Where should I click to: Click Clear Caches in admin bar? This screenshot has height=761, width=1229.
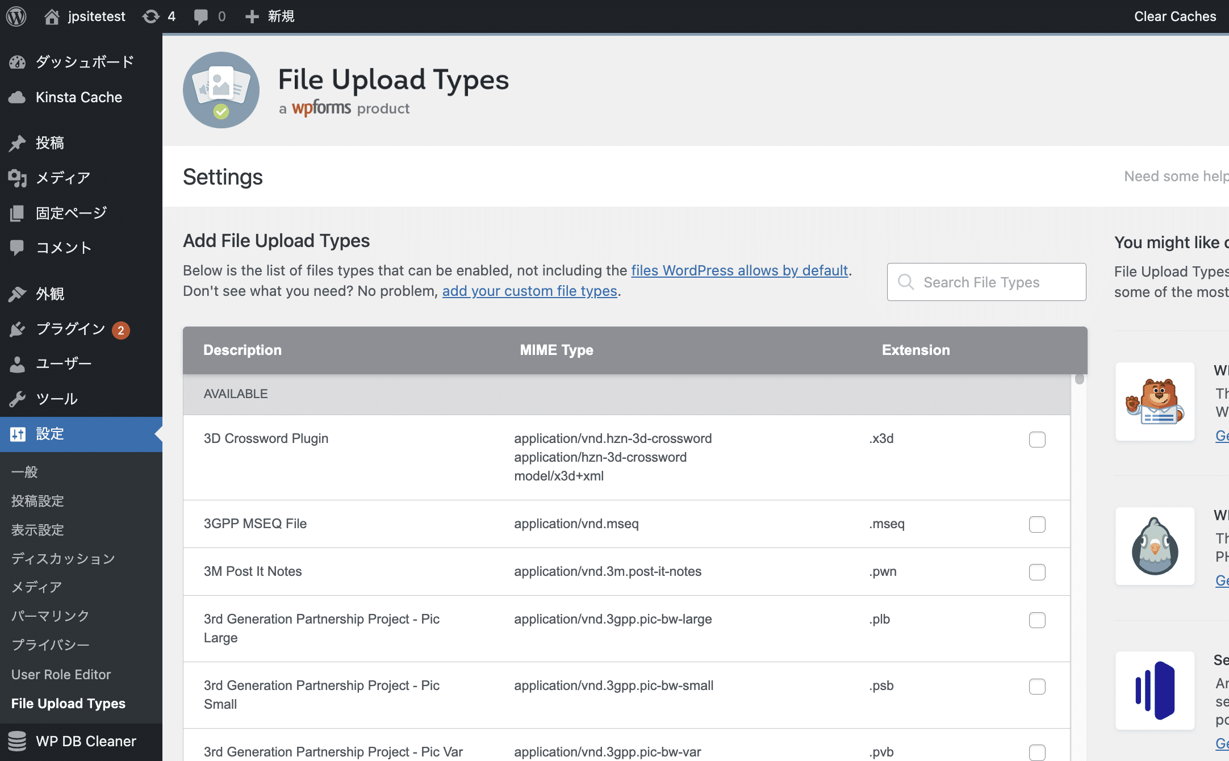point(1174,16)
